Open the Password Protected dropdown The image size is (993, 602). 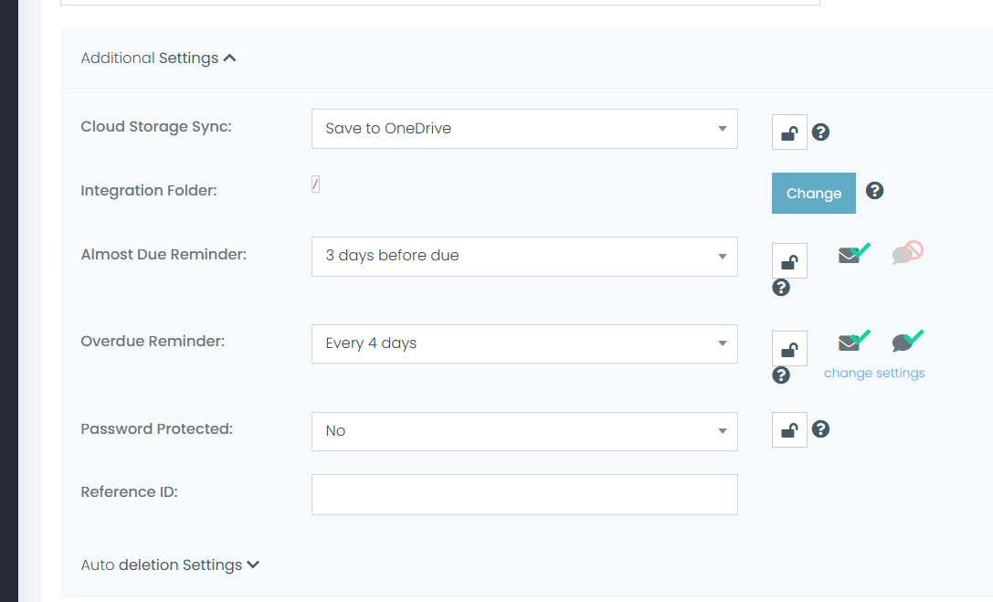point(523,431)
